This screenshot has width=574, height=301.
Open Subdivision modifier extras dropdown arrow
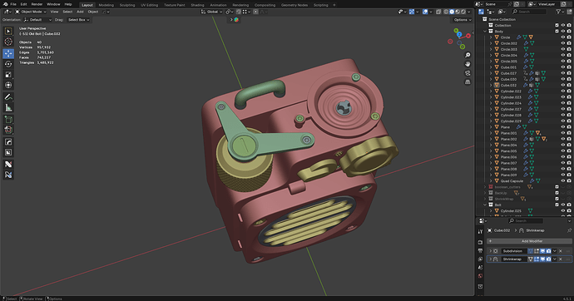554,251
